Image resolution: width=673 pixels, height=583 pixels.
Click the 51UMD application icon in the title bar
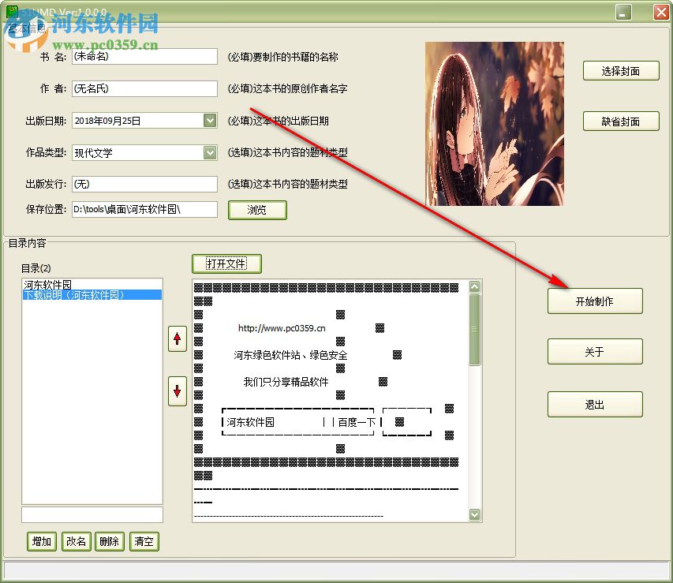tap(13, 11)
